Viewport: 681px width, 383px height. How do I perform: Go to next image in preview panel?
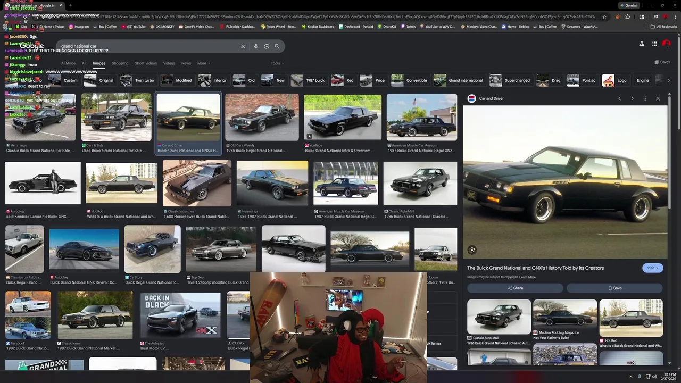coord(632,98)
